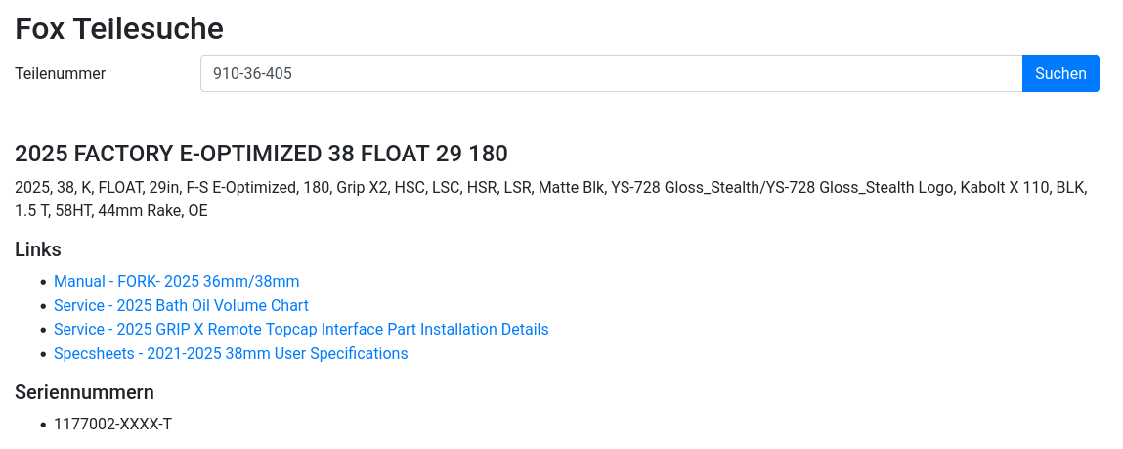Click 'YS-728 Gloss_Stealth Logo' in the description
Screen dimensions: 1123x449
tap(867, 187)
